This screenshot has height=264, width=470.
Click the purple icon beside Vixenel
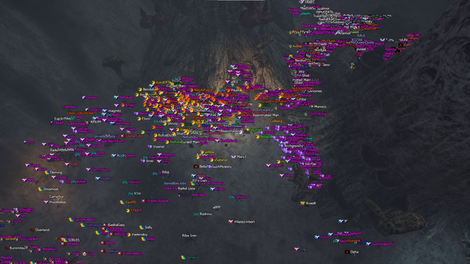(x=149, y=146)
